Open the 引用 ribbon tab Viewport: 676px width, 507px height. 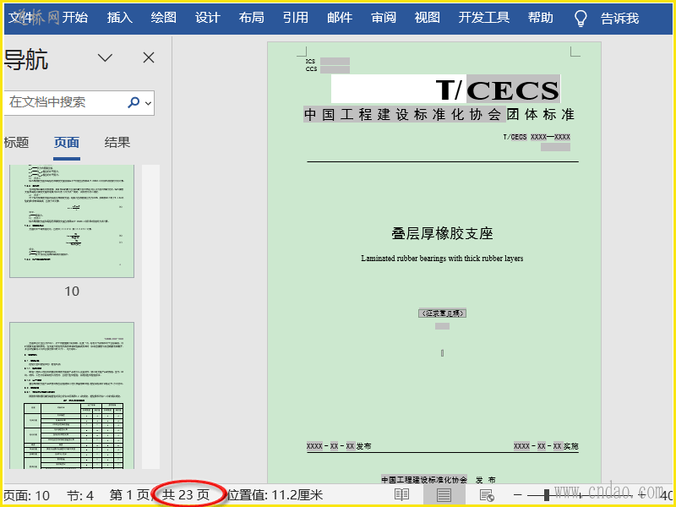(295, 17)
